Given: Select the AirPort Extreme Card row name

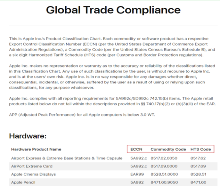Looking at the screenshot, I should [32, 166].
